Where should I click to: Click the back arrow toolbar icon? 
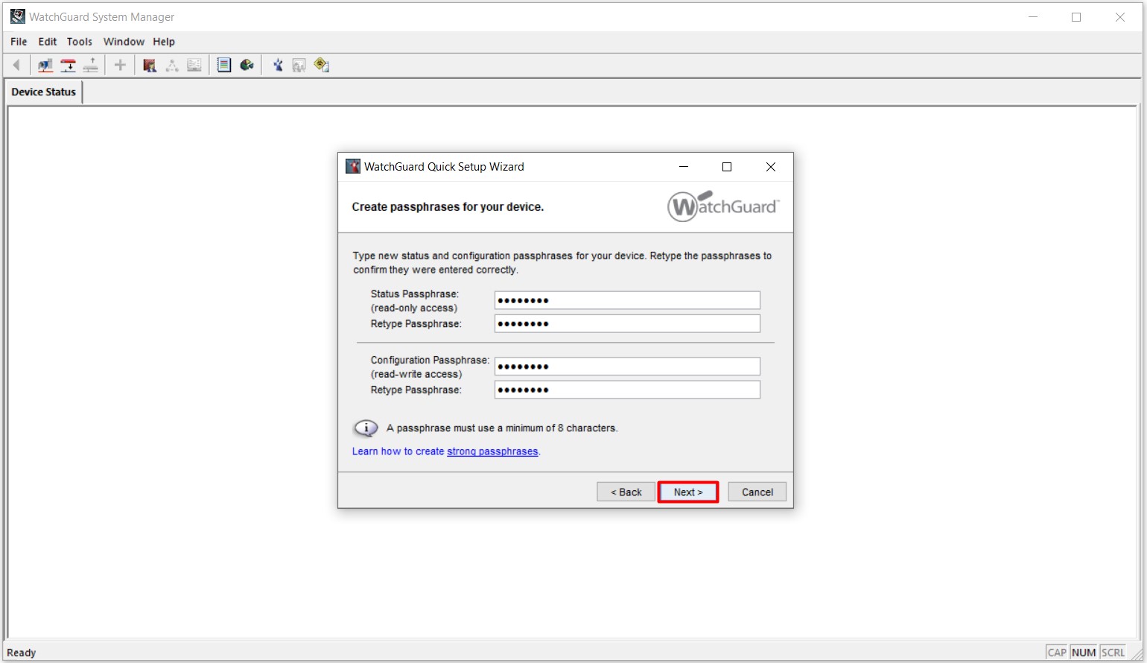point(16,66)
